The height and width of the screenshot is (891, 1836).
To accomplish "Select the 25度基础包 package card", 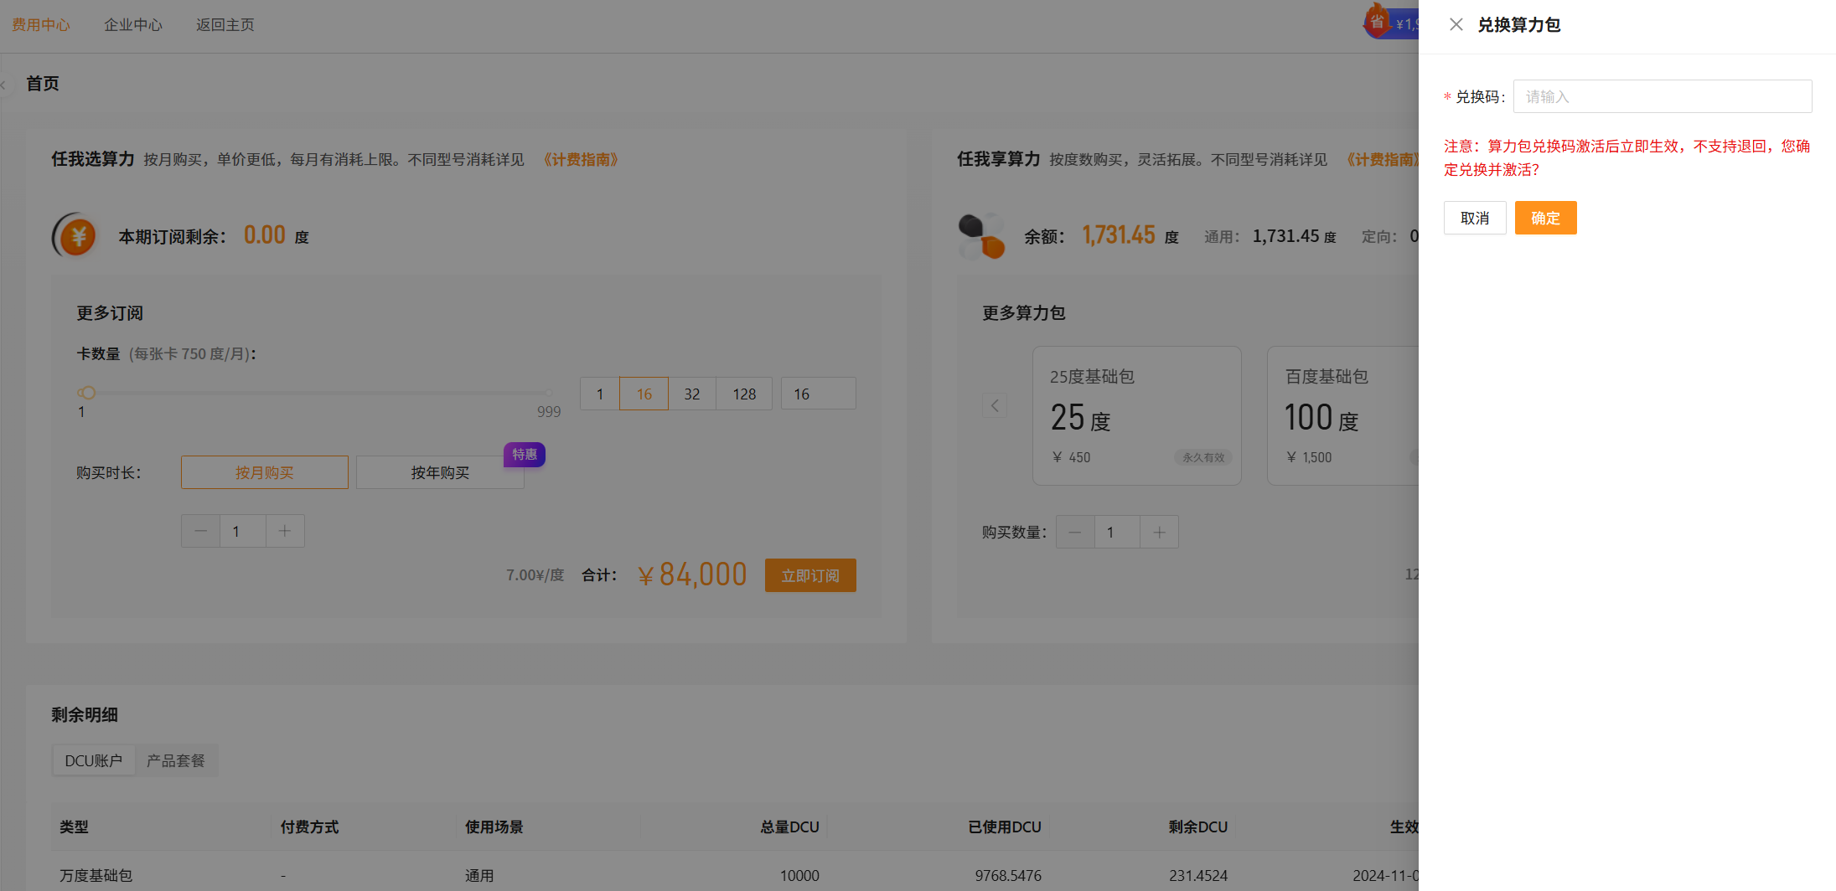I will tap(1136, 415).
